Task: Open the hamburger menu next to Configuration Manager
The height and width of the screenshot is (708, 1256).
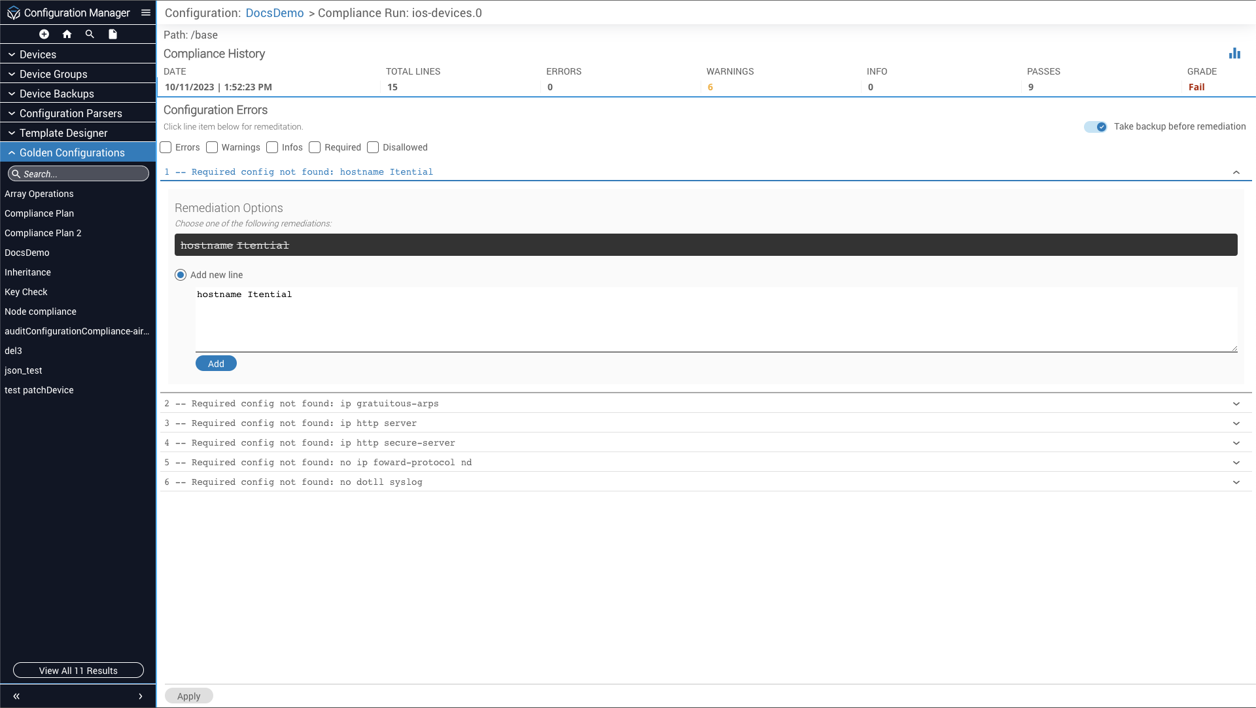Action: coord(146,12)
